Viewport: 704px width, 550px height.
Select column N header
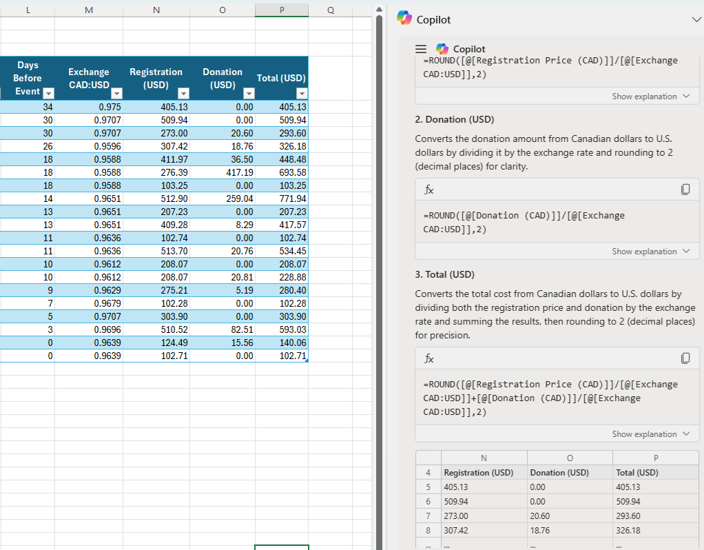tap(156, 9)
